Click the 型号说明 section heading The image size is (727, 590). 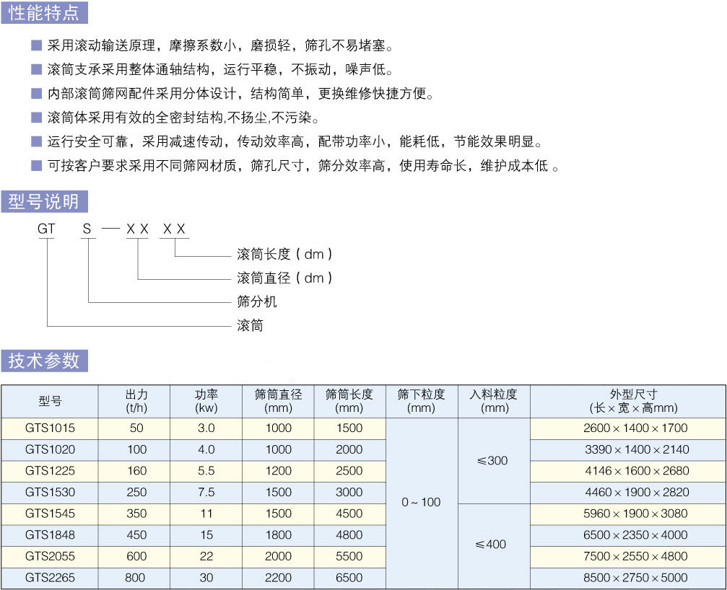coord(44,201)
